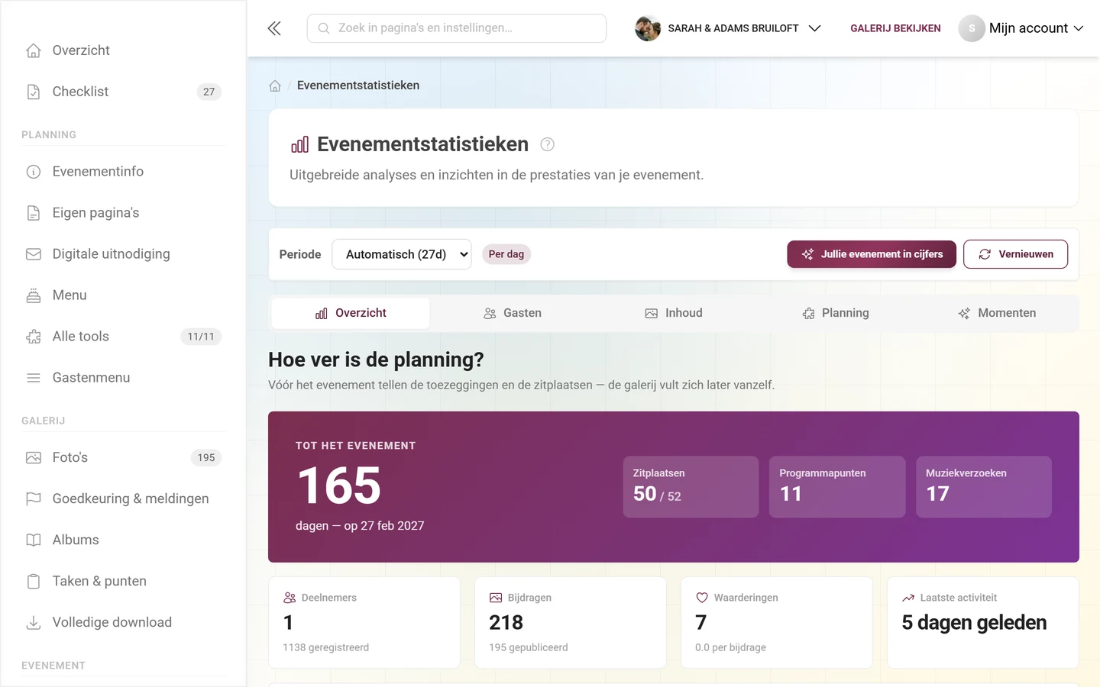Click the Overzicht home icon in the sidebar

(x=34, y=50)
